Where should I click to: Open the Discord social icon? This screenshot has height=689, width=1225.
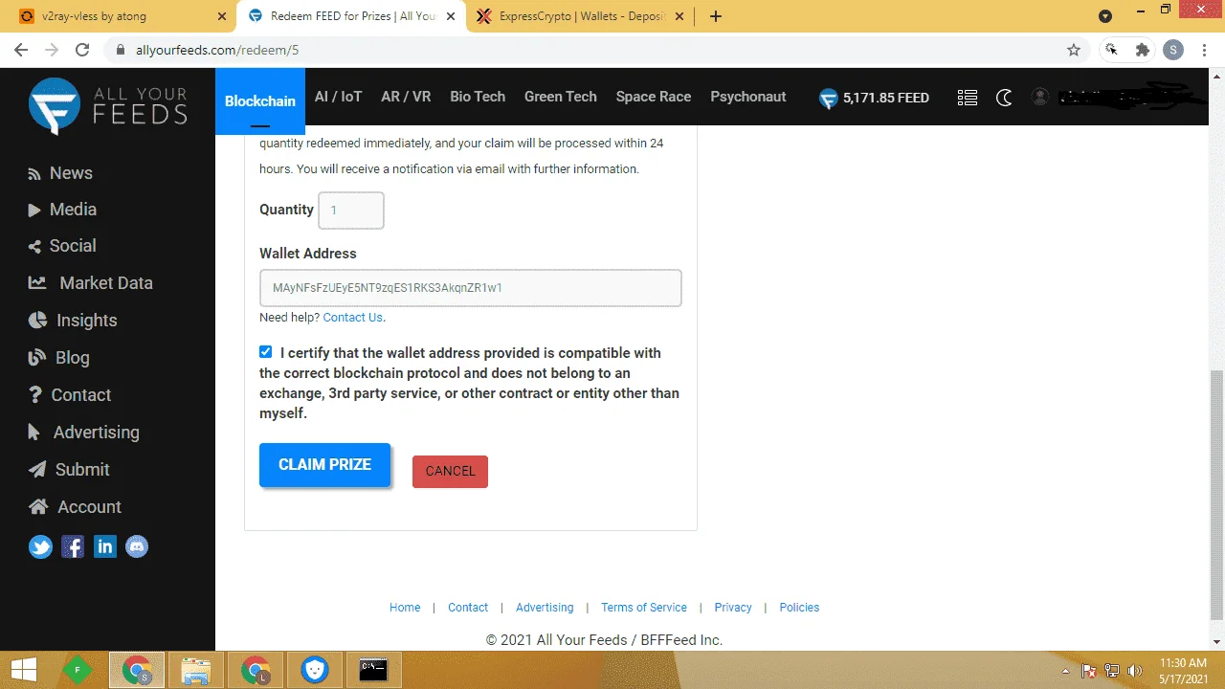(x=137, y=547)
